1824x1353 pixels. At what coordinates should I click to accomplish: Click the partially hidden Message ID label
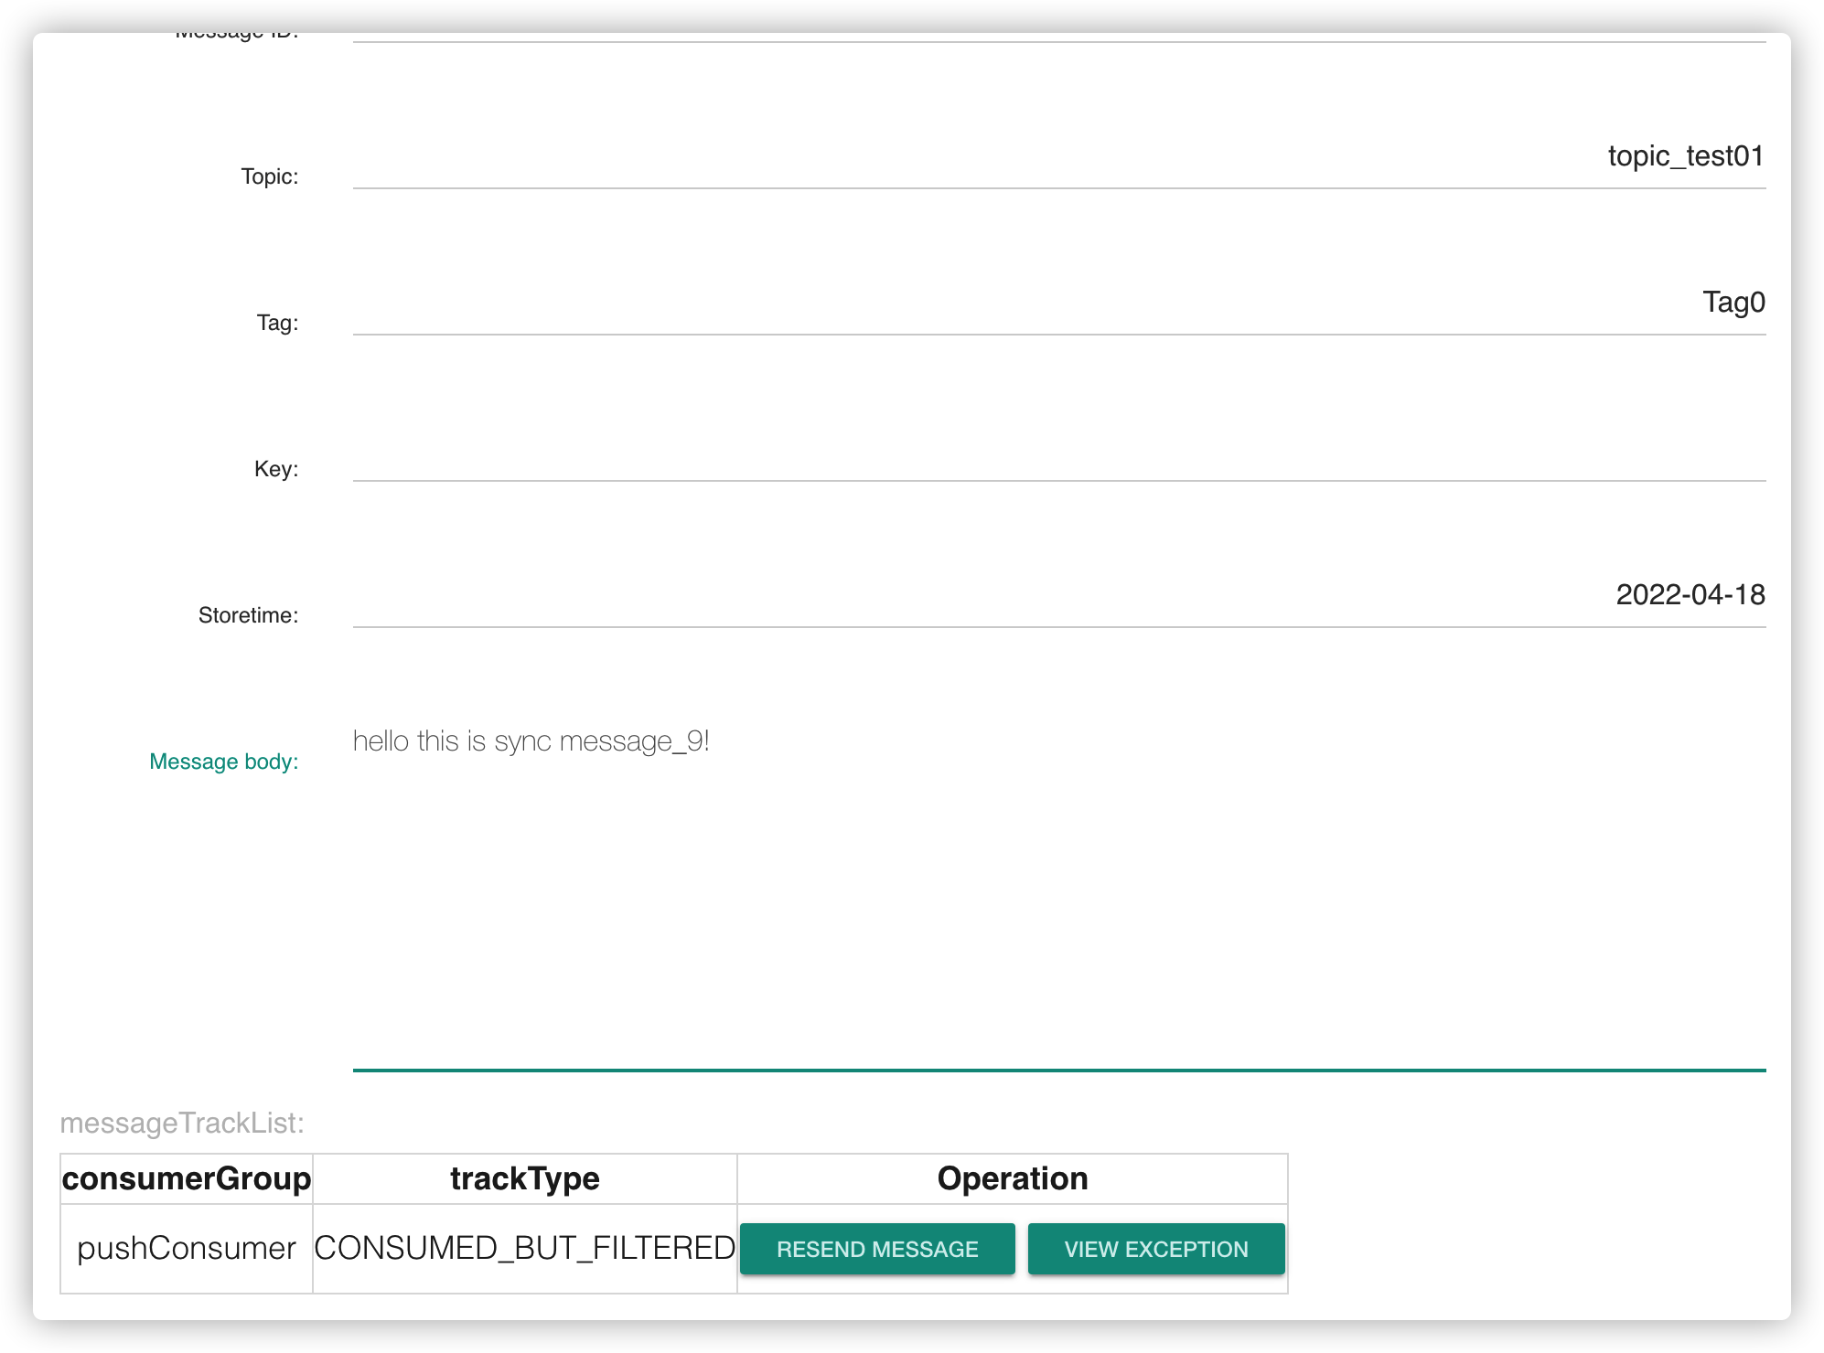[x=236, y=36]
